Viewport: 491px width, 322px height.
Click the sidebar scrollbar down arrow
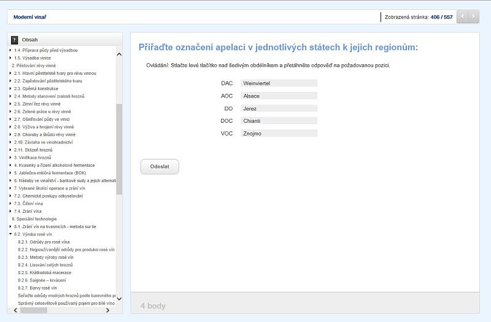(119, 299)
